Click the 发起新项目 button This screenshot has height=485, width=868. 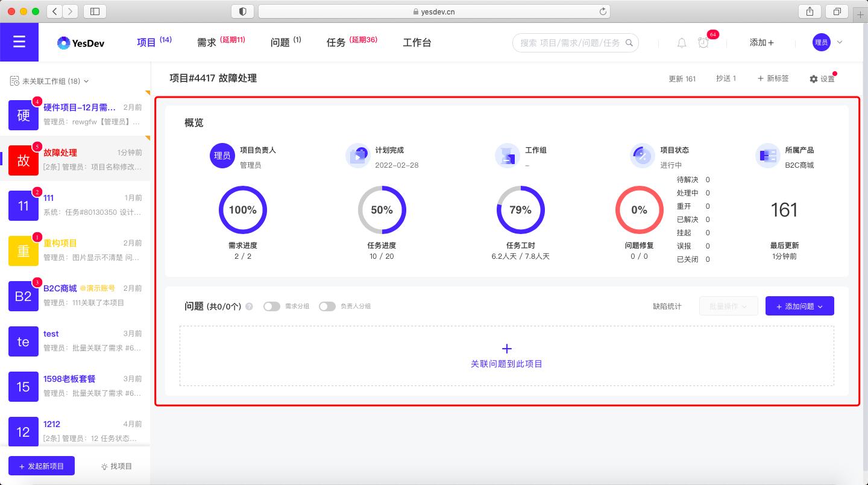click(x=42, y=466)
